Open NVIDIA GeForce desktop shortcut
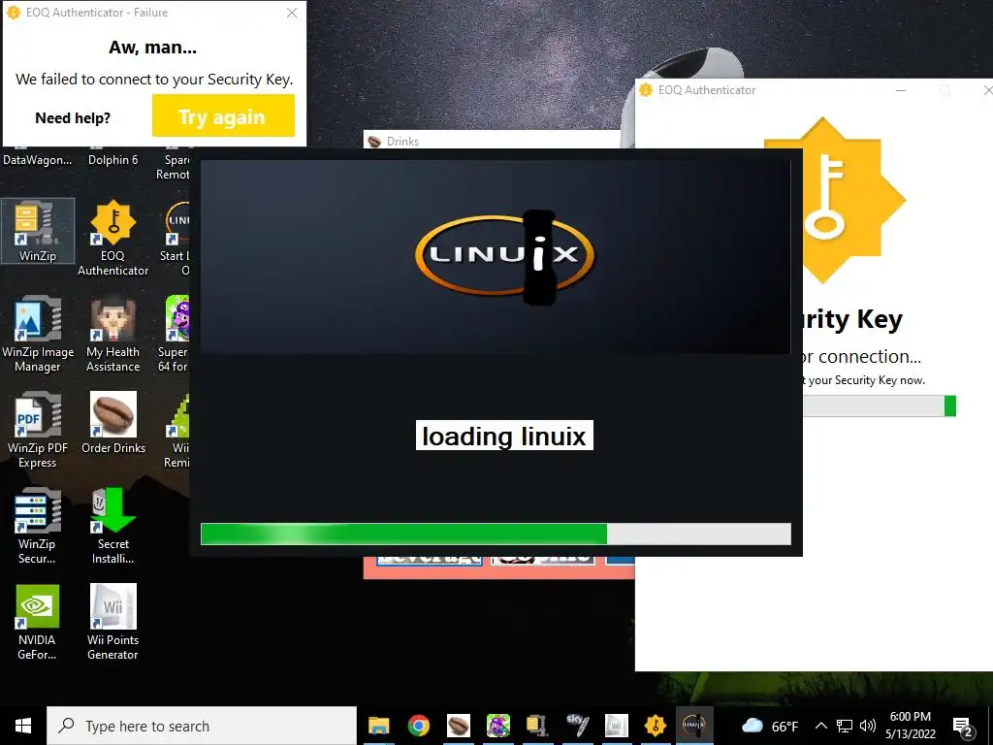 [38, 622]
